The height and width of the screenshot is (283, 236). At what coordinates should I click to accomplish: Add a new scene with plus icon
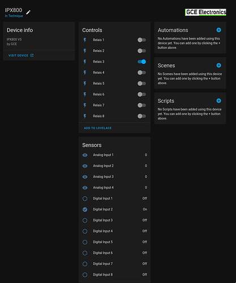[218, 66]
